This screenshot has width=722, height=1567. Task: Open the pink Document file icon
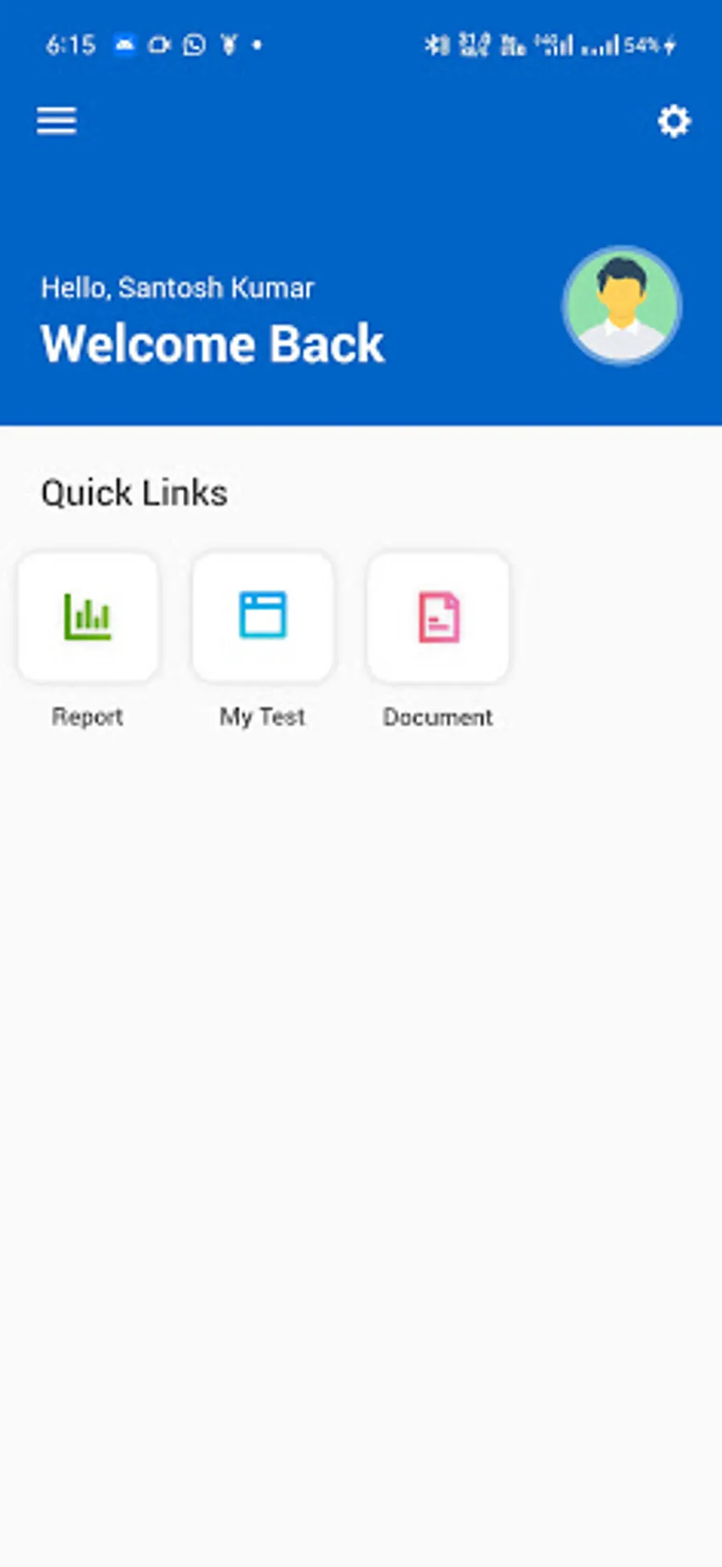[x=438, y=616]
